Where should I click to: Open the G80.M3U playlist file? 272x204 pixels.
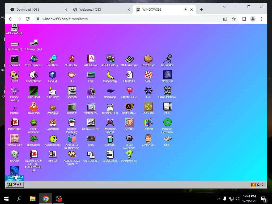(129, 77)
